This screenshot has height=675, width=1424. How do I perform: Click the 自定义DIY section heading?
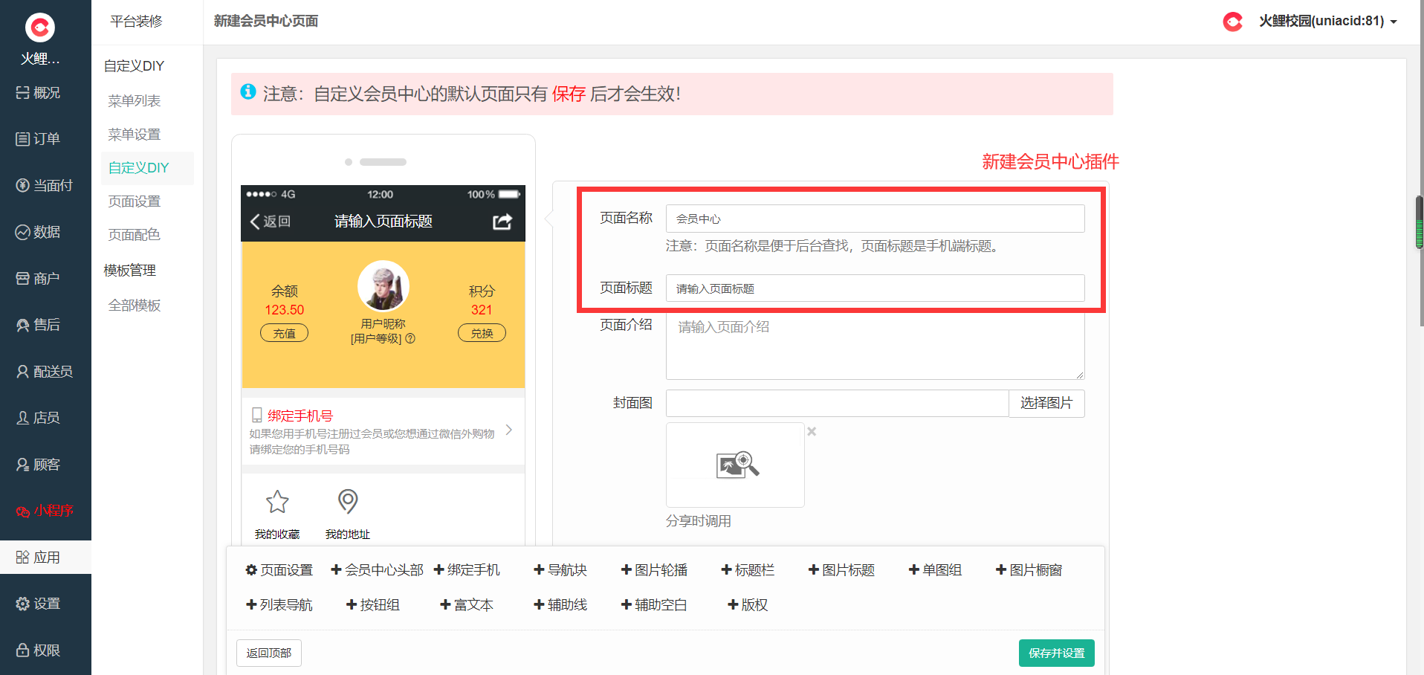(134, 66)
